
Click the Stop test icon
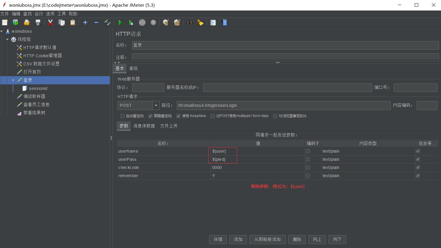[x=142, y=22]
